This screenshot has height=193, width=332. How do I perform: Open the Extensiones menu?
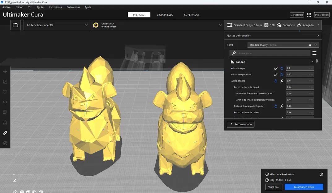(x=55, y=7)
